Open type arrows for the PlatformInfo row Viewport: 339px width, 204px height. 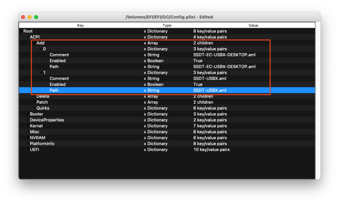click(x=145, y=144)
